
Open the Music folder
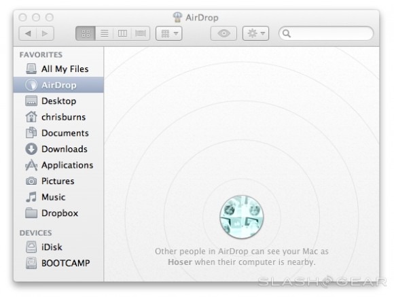click(x=58, y=197)
